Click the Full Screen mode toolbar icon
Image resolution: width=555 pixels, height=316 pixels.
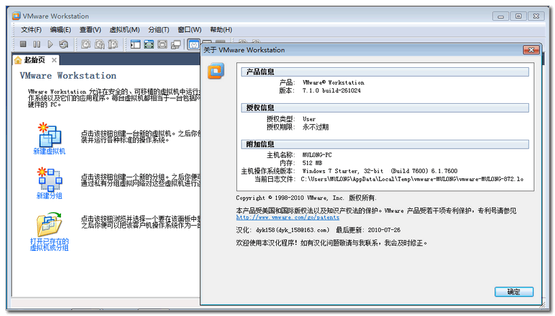(x=149, y=44)
